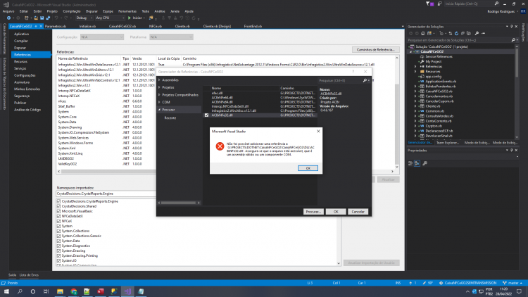Screen dimensions: 528x297
Task: Open the Arquivo menu
Action: click(8, 11)
